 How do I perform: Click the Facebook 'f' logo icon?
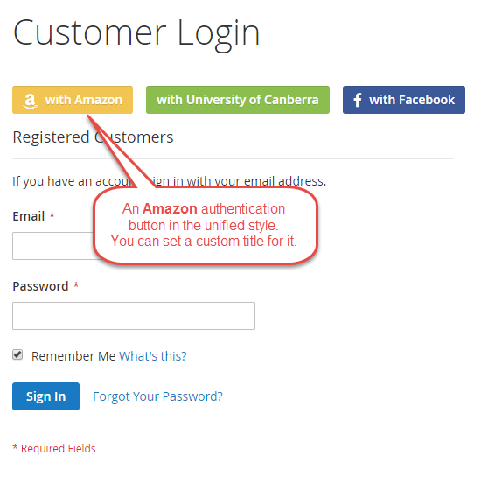[357, 100]
